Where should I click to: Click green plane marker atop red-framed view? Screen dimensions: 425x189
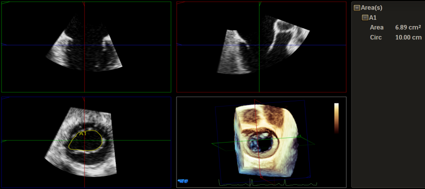click(x=259, y=4)
